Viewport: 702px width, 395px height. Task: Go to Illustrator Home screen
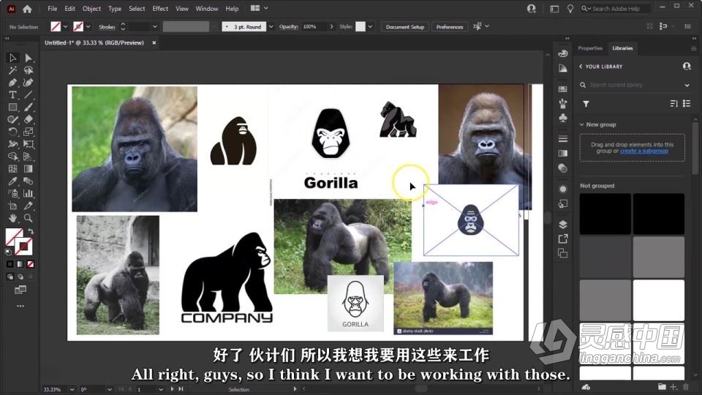[27, 9]
